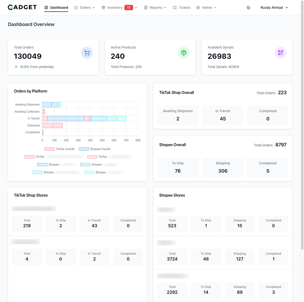Click the Dashboard Overview title
The width and height of the screenshot is (304, 302).
pos(31,24)
